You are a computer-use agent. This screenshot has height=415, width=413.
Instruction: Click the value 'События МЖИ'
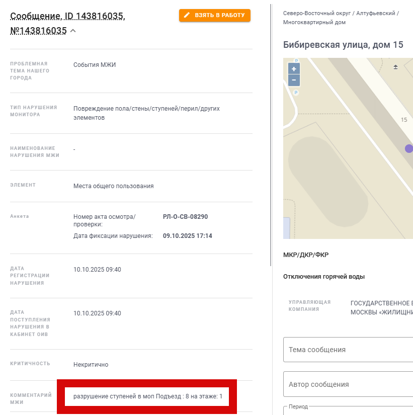coord(95,65)
